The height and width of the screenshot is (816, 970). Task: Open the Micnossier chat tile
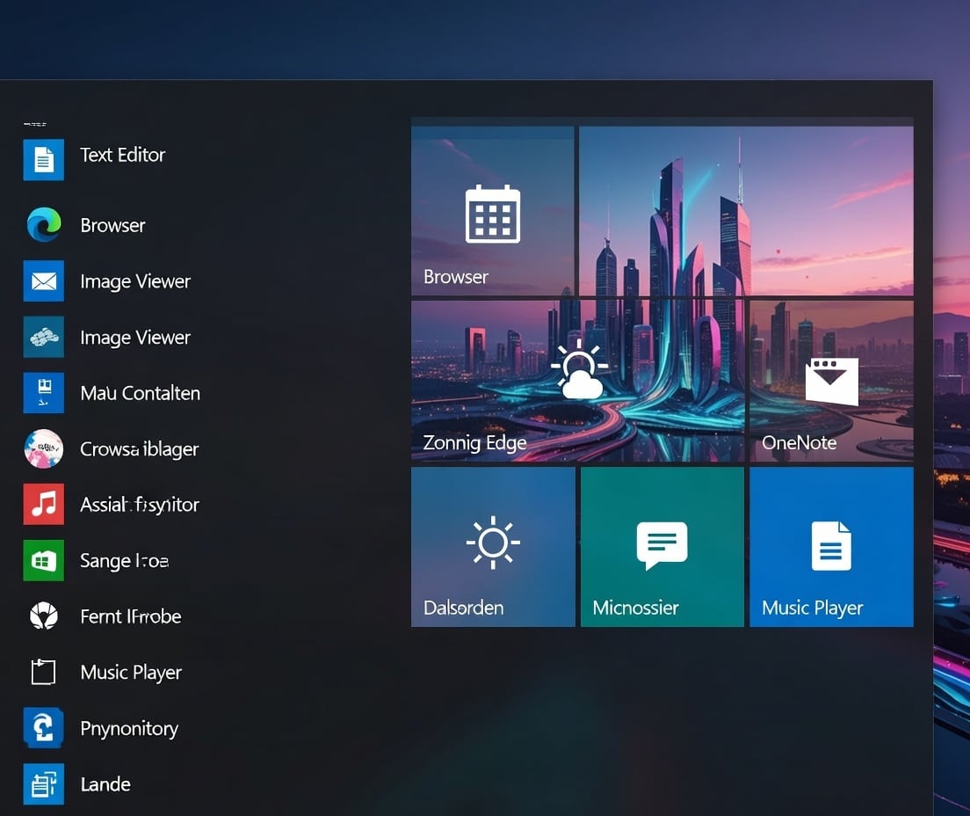pos(662,547)
